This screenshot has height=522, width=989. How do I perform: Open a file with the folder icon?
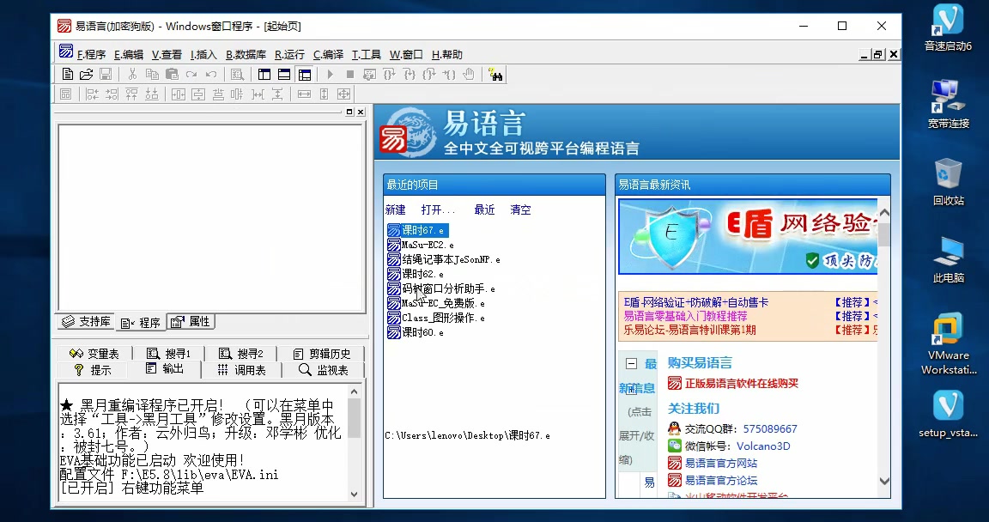point(86,75)
